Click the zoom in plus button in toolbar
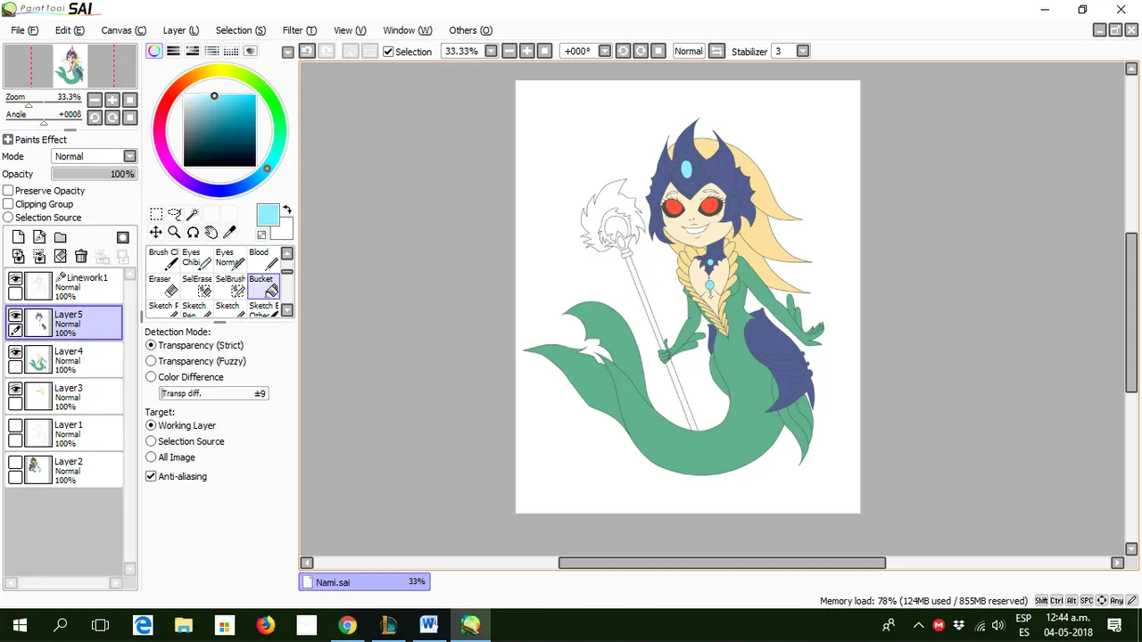Viewport: 1142px width, 642px height. click(526, 51)
